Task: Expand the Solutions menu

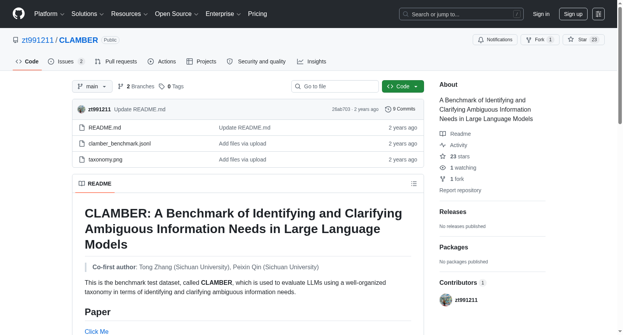Action: tap(88, 14)
